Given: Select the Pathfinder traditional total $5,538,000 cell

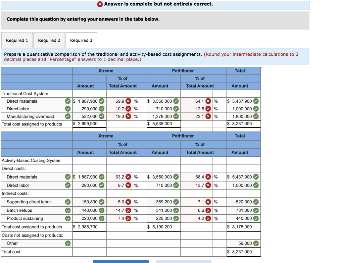Looking at the screenshot, I should [x=164, y=124].
